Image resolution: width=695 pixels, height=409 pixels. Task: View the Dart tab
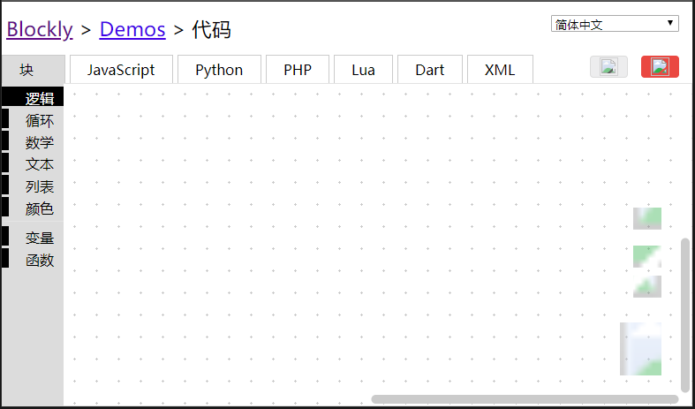tap(430, 70)
